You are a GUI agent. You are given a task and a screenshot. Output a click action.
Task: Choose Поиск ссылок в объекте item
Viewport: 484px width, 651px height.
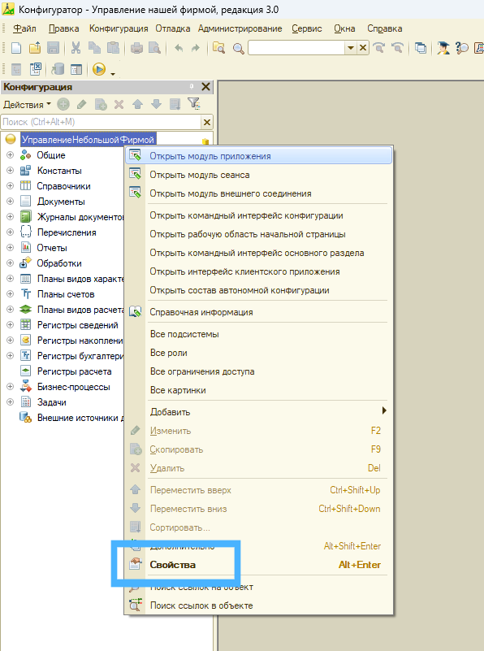(x=259, y=605)
